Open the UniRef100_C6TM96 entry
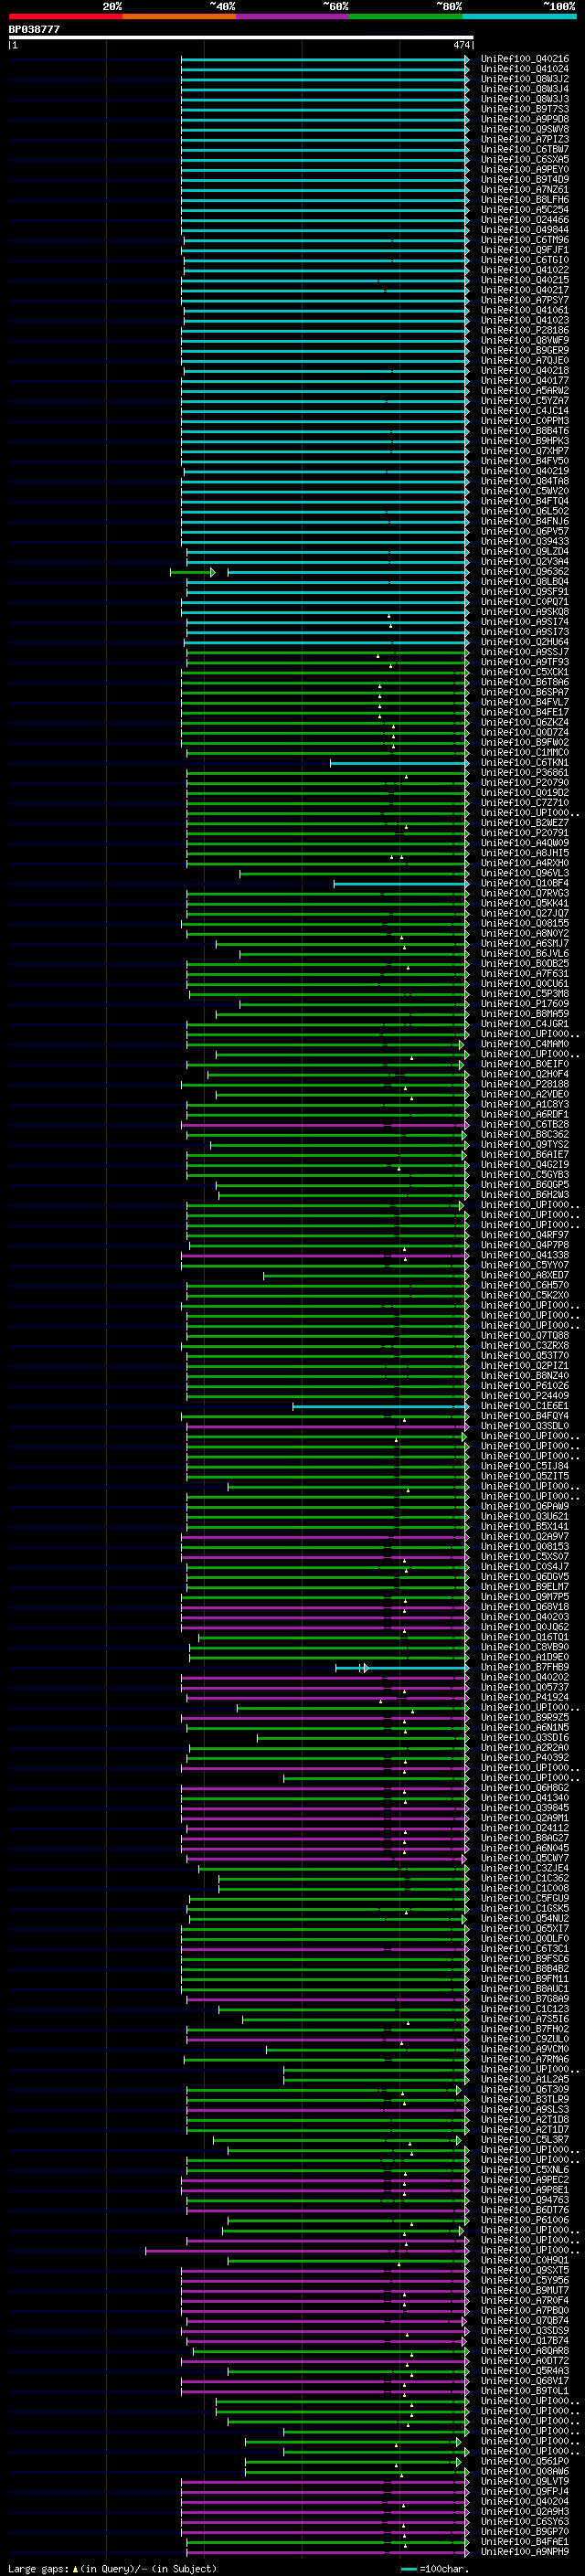The height and width of the screenshot is (2576, 585). click(x=524, y=240)
